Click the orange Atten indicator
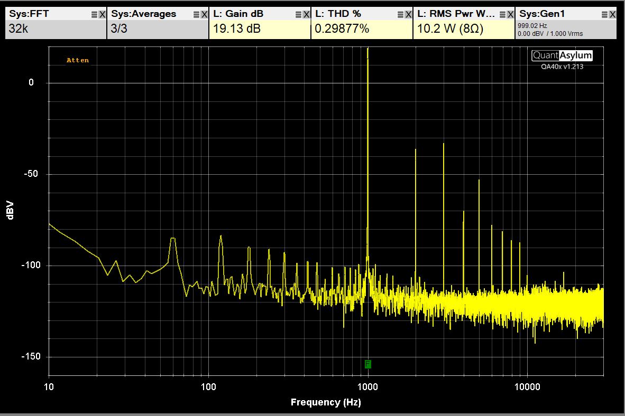The width and height of the screenshot is (625, 416). point(78,61)
